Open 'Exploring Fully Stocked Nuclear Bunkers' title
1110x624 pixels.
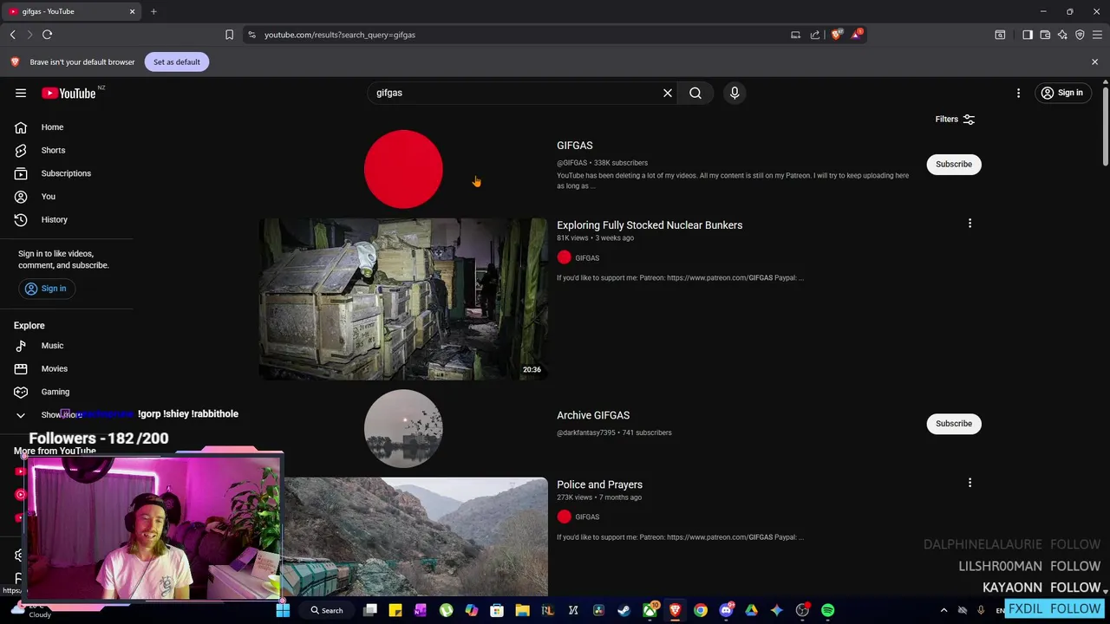650,225
